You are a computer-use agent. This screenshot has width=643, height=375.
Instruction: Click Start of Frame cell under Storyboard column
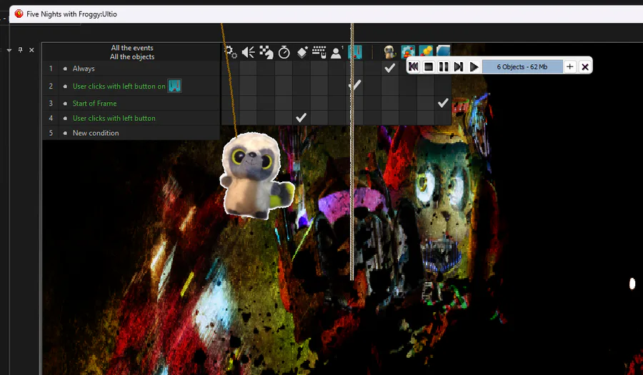coord(266,103)
